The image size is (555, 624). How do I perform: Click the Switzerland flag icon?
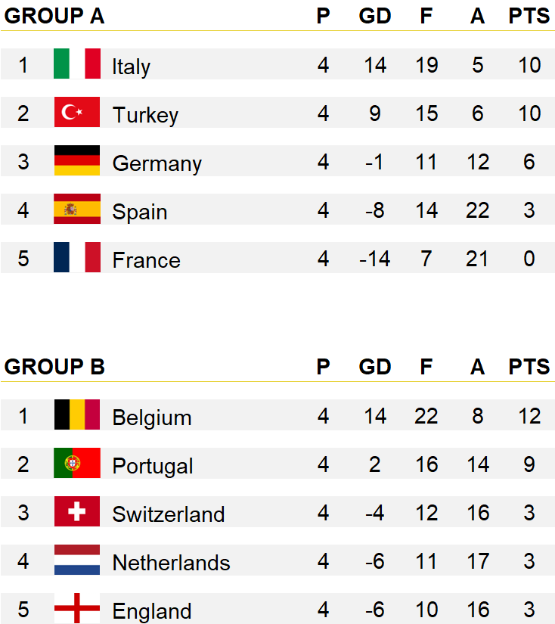(77, 511)
